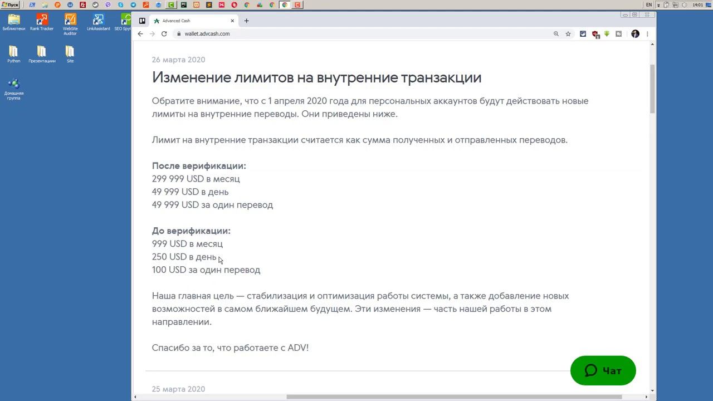
Task: Open Telegram from the taskbar
Action: click(x=133, y=5)
